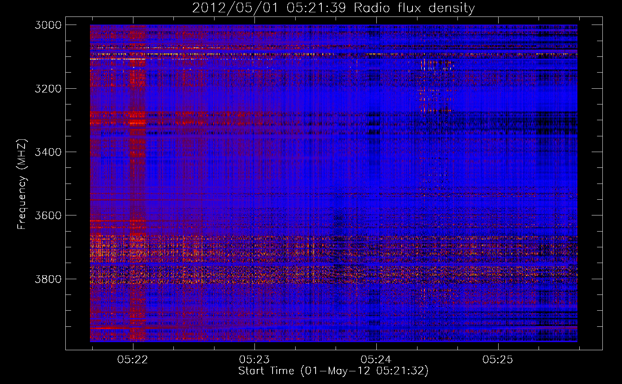Click the 3400 frequency axis label

[48, 152]
